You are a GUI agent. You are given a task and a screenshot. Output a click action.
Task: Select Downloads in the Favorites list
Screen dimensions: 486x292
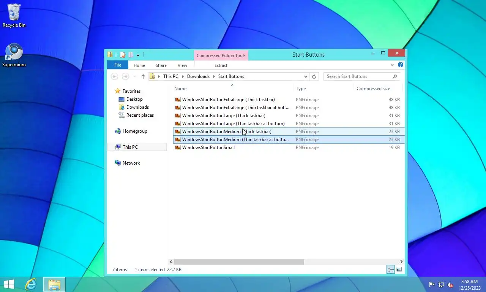pyautogui.click(x=137, y=107)
